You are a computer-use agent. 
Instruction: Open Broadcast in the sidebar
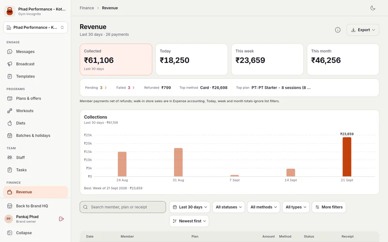click(35, 64)
